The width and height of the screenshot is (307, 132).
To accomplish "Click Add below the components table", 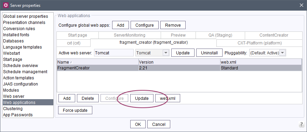I will (67, 98).
